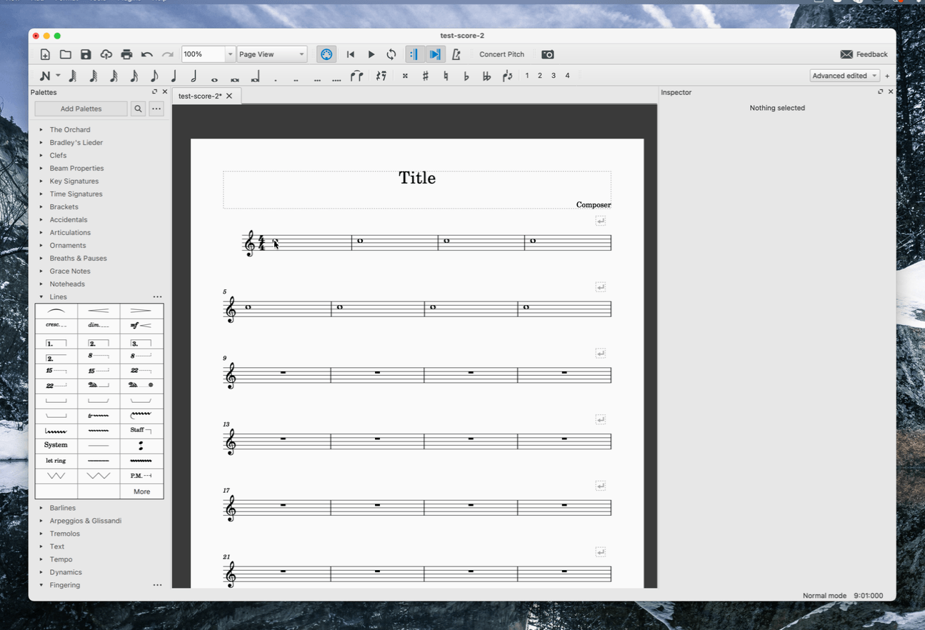This screenshot has height=630, width=925.
Task: Pick the slur from Lines palette
Action: [x=56, y=311]
